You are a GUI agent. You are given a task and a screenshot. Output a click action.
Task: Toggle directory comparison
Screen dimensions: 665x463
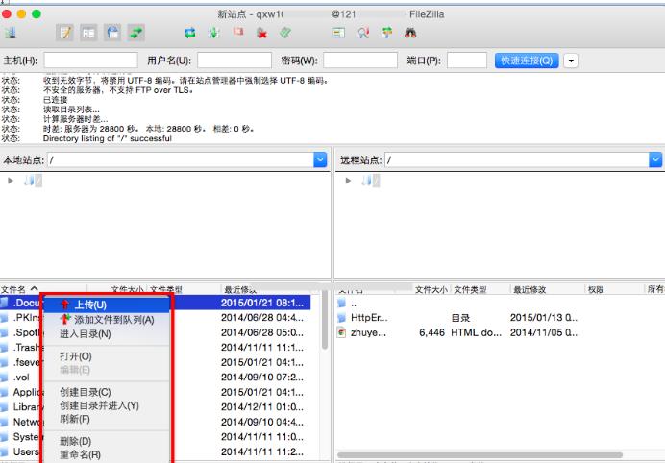pyautogui.click(x=362, y=33)
